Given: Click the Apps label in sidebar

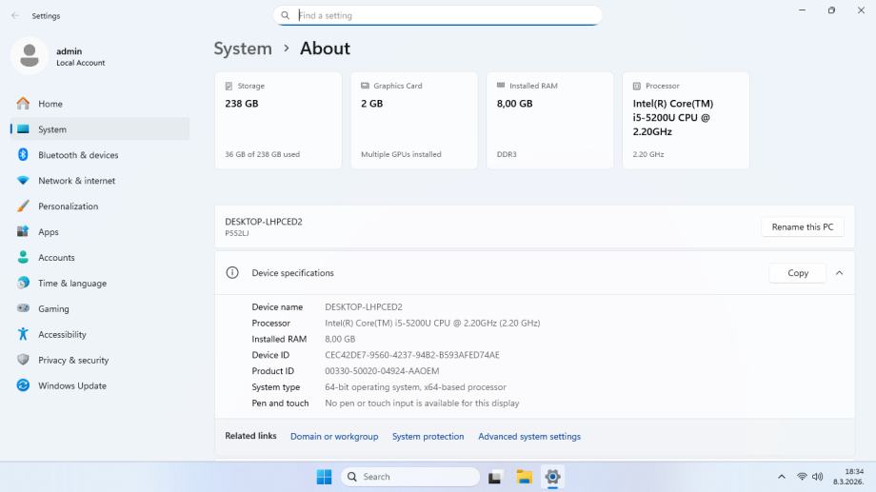Looking at the screenshot, I should click(48, 232).
